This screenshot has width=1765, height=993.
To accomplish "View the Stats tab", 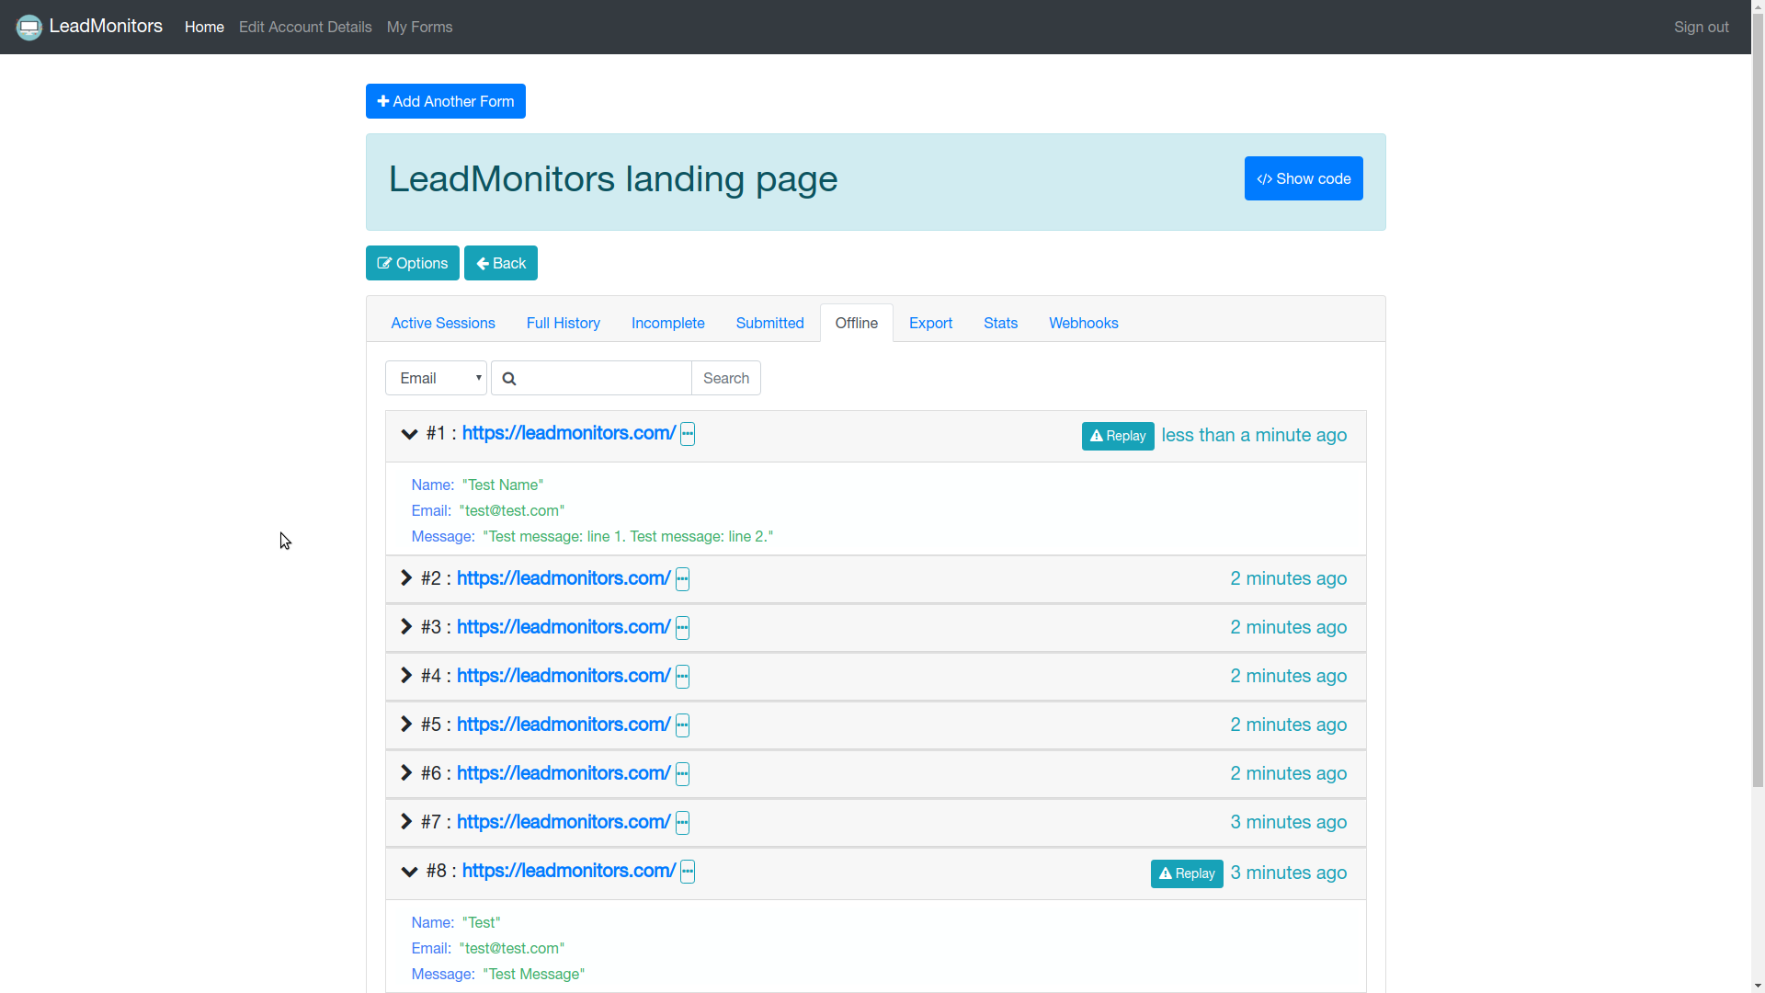I will pyautogui.click(x=1001, y=323).
